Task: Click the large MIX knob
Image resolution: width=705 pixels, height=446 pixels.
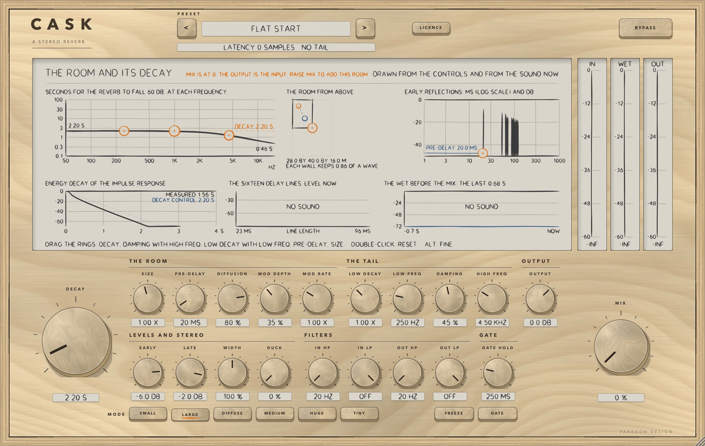Action: point(621,347)
